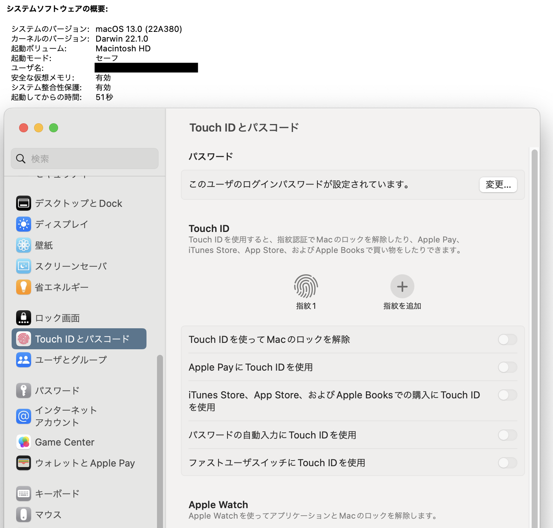This screenshot has height=528, width=553.
Task: Click the Touch IDとパスコード page title
Action: (244, 127)
